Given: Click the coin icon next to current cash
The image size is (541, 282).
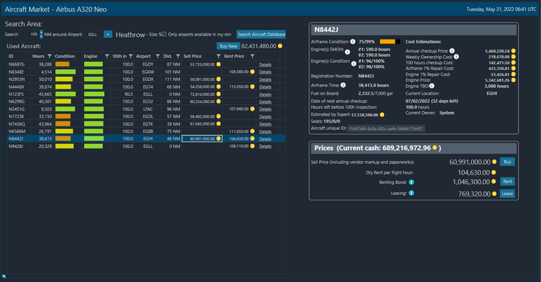Looking at the screenshot, I should (435, 148).
